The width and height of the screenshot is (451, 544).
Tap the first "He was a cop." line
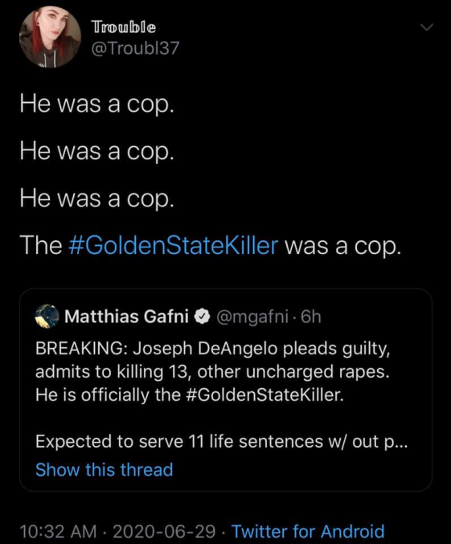click(x=96, y=104)
